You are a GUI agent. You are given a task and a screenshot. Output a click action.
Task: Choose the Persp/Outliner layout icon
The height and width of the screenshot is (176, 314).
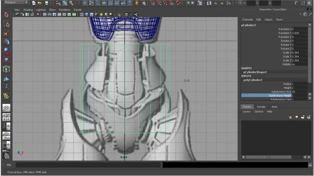(x=6, y=126)
